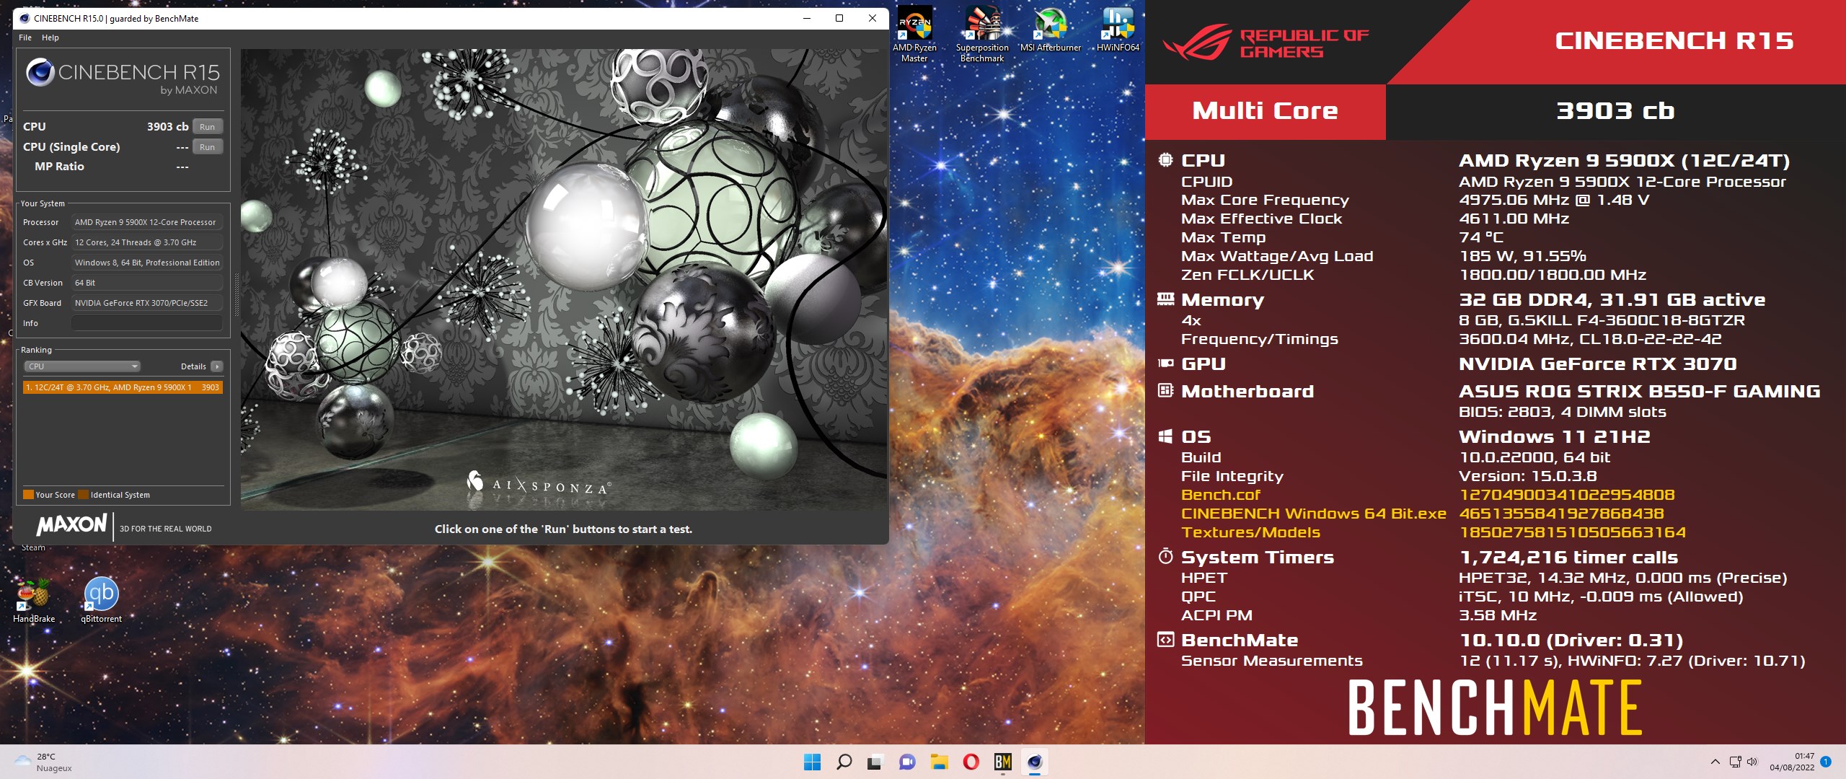
Task: Open MSI Afterburner desktop shortcut
Action: pyautogui.click(x=1050, y=30)
